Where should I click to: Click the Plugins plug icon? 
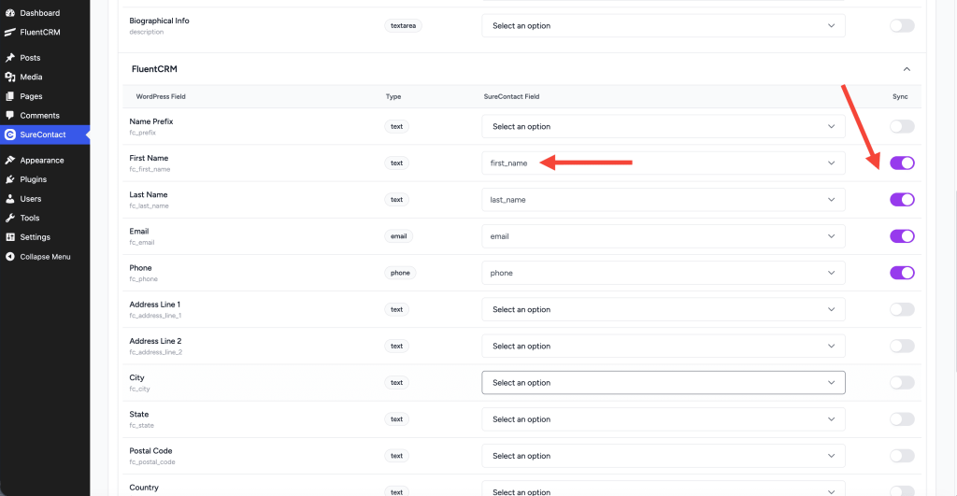pos(10,179)
